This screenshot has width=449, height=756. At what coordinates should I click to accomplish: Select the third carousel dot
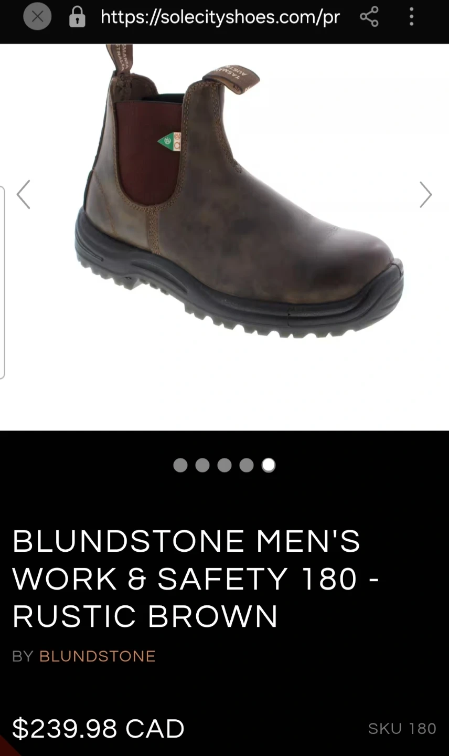pos(224,465)
